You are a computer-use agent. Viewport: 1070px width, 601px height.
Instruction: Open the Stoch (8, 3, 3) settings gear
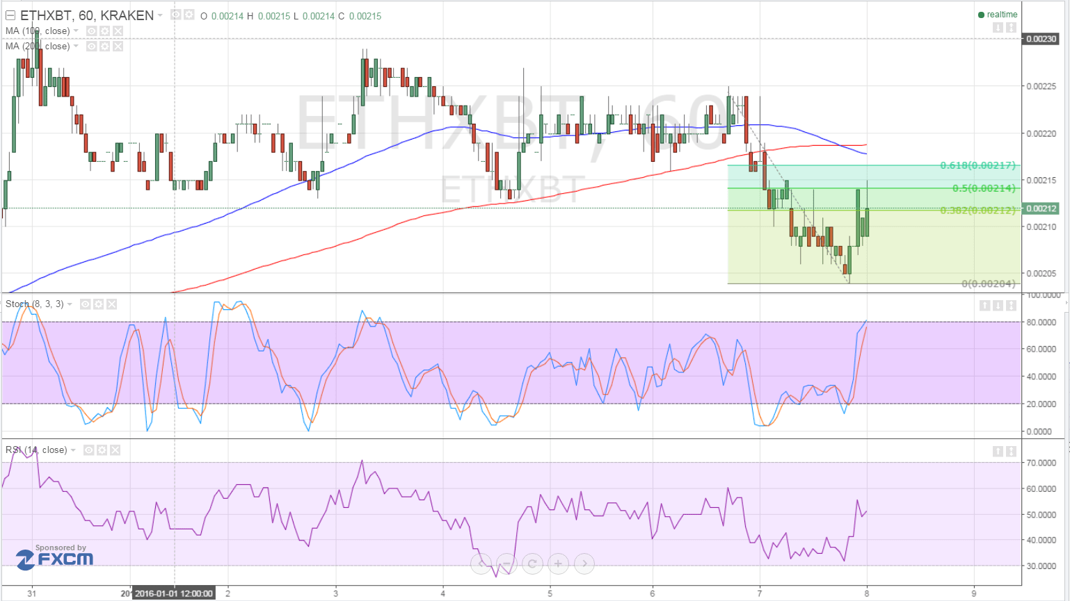pos(99,304)
